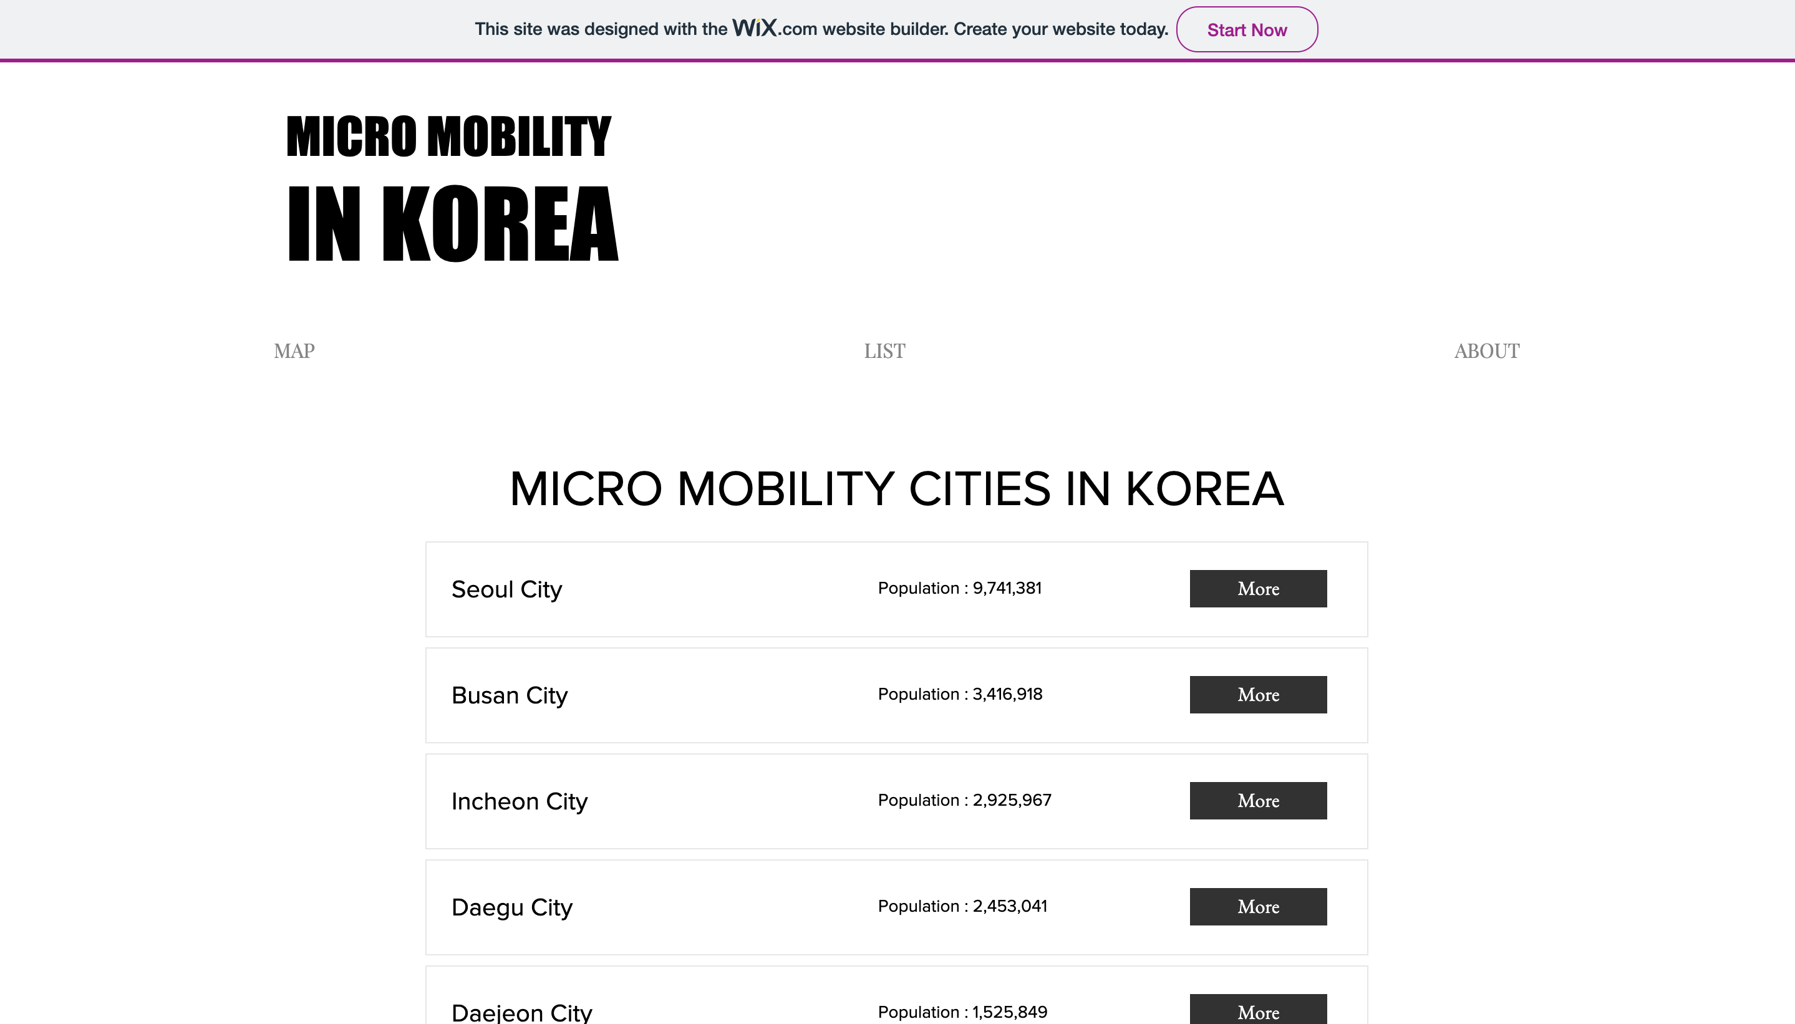This screenshot has height=1024, width=1795.
Task: Click More for Daejeon City
Action: (x=1257, y=1011)
